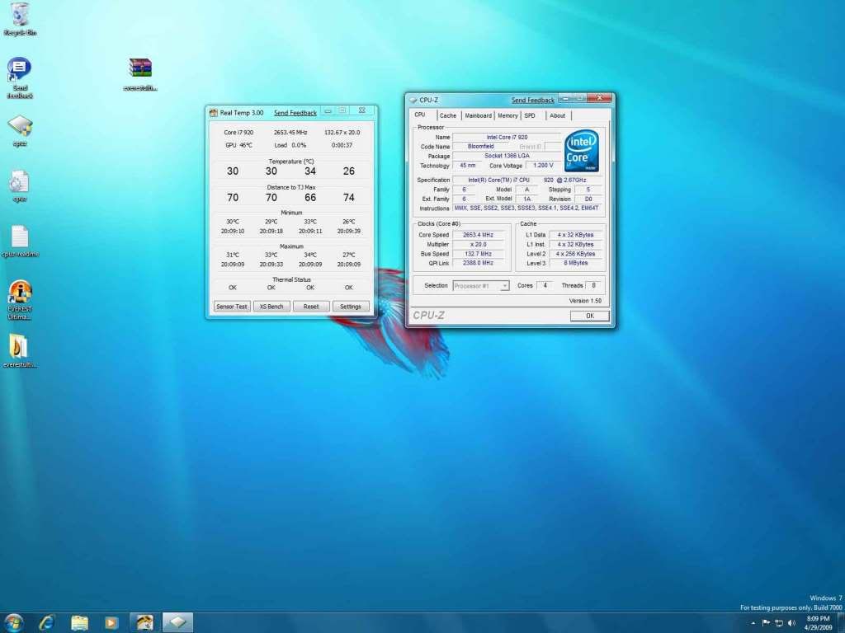Open Real Temp Settings

pos(351,306)
